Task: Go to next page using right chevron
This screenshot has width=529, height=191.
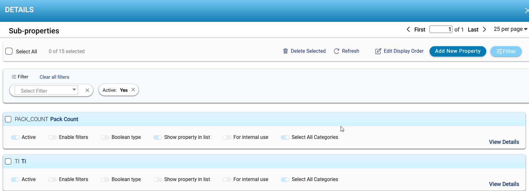Action: 484,29
